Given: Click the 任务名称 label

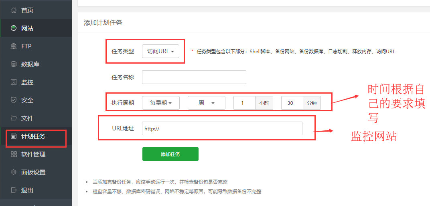Looking at the screenshot, I should 123,77.
